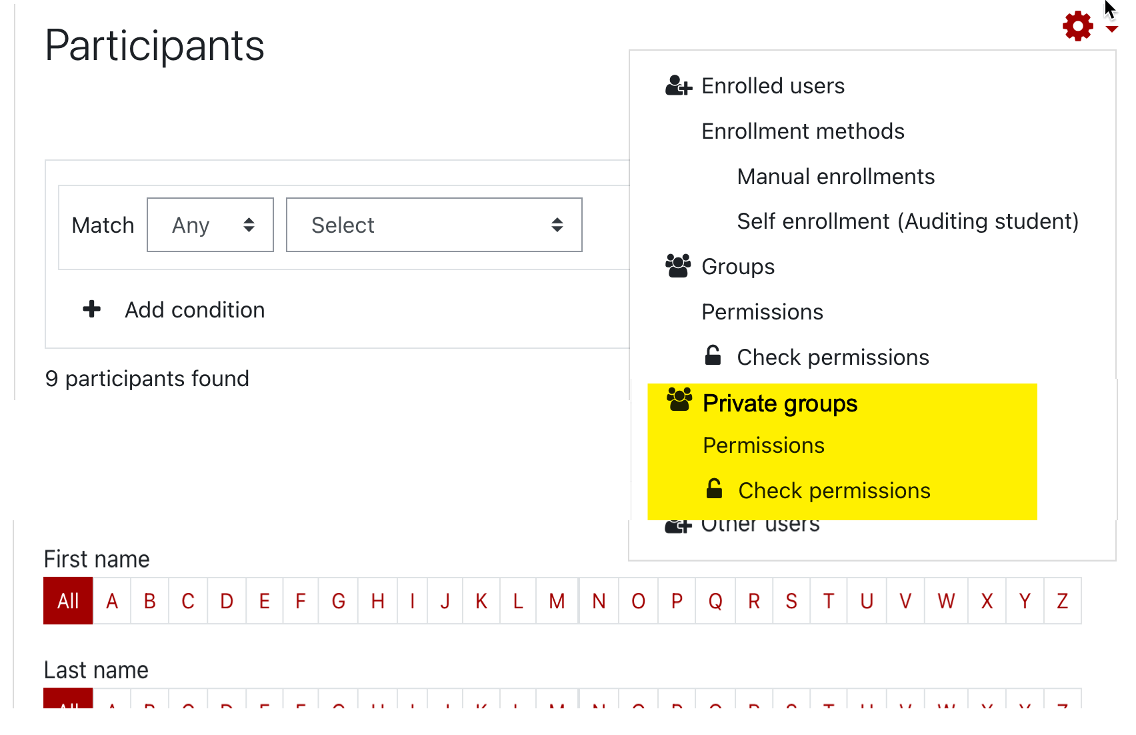Expand the Match Any dropdown
The image size is (1136, 735).
click(x=210, y=225)
